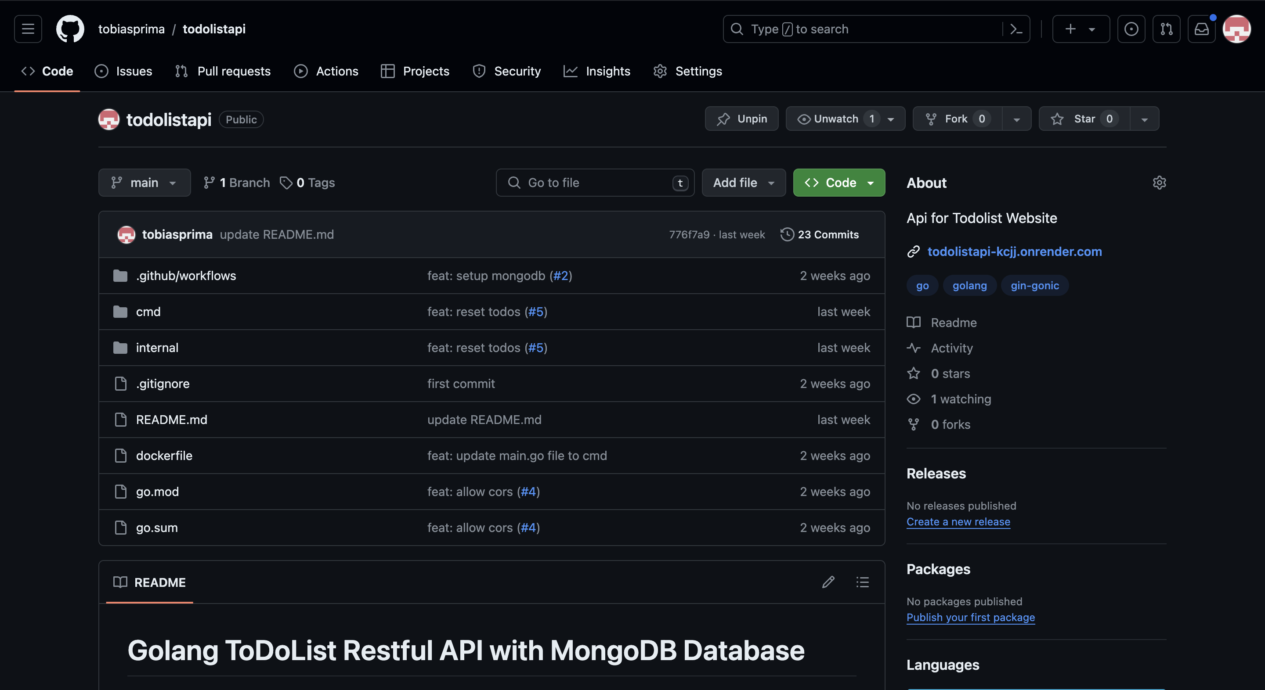Click the GitHub logo home icon
1265x690 pixels.
[x=70, y=29]
